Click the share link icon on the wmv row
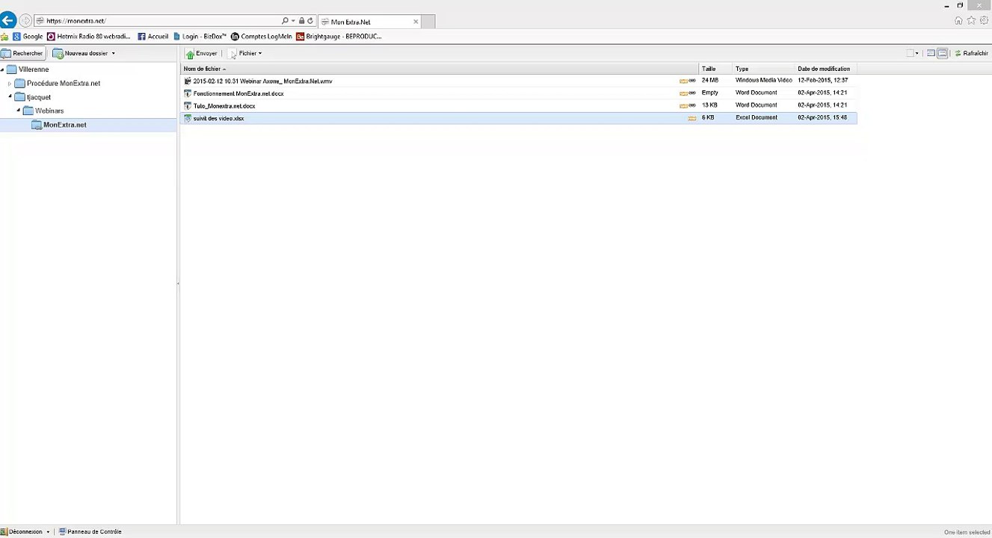This screenshot has width=992, height=538. 692,81
